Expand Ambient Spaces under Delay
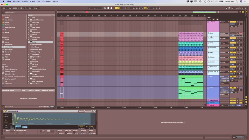This screenshot has width=249, height=140. (x=30, y=45)
